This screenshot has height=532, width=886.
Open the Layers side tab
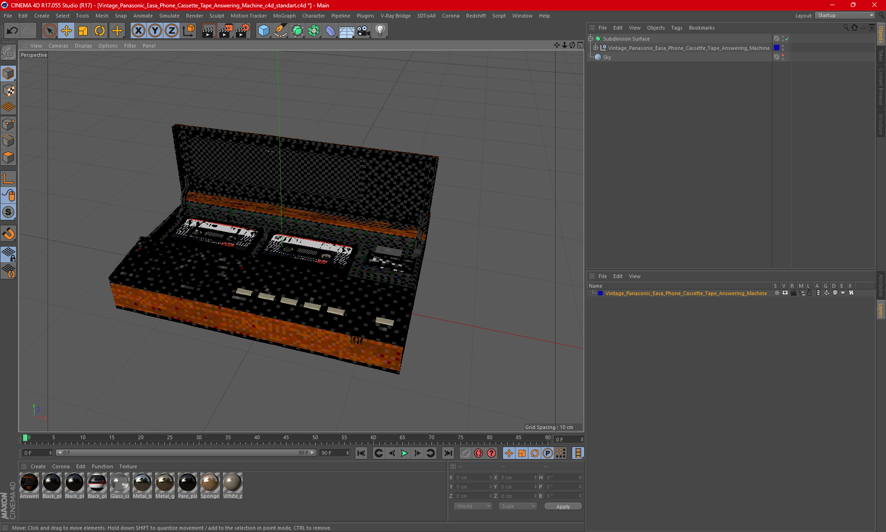point(880,310)
